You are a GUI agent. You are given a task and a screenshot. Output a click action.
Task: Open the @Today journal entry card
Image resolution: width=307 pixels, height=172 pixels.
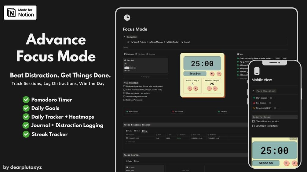click(x=144, y=168)
